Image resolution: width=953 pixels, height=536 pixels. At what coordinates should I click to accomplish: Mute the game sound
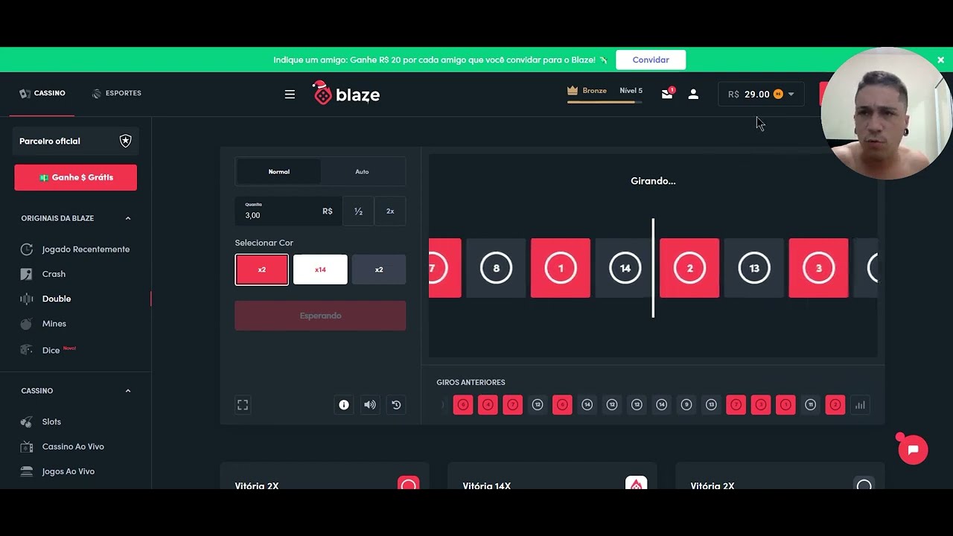pos(370,405)
